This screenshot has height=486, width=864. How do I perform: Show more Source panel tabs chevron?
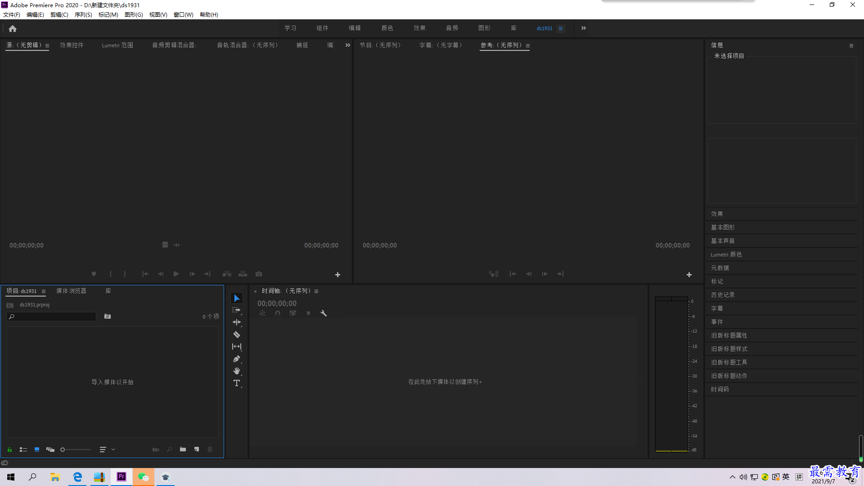pyautogui.click(x=347, y=45)
